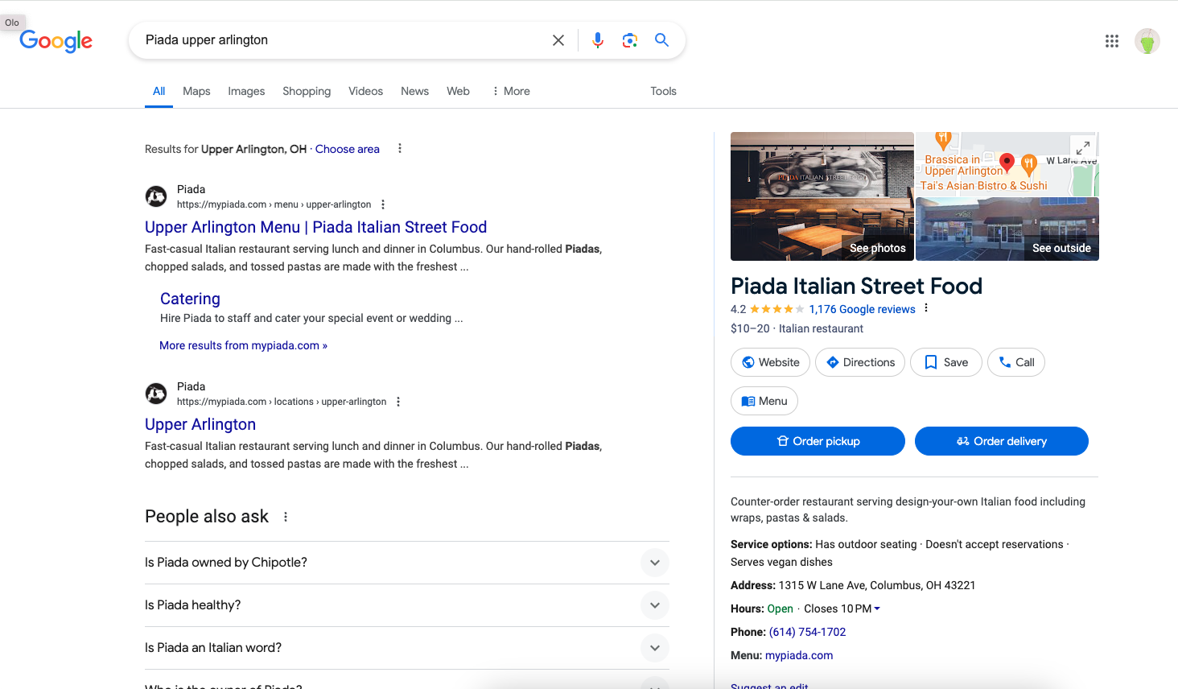Viewport: 1178px width, 689px height.
Task: Switch to the Maps tab
Action: 196,91
